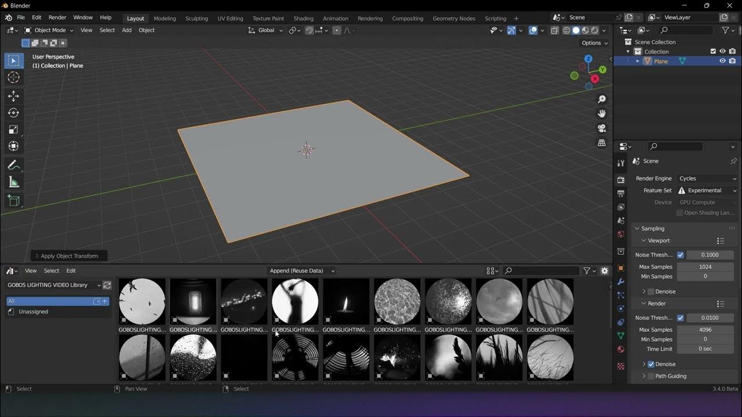
Task: Open the Modifiers wrench tab icon
Action: 621,281
